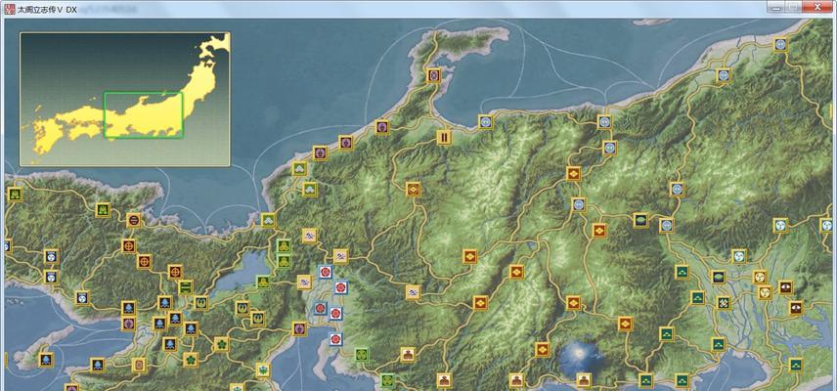Click the upper cream swirl-crest icon
This screenshot has width=837, height=391.
(760, 277)
